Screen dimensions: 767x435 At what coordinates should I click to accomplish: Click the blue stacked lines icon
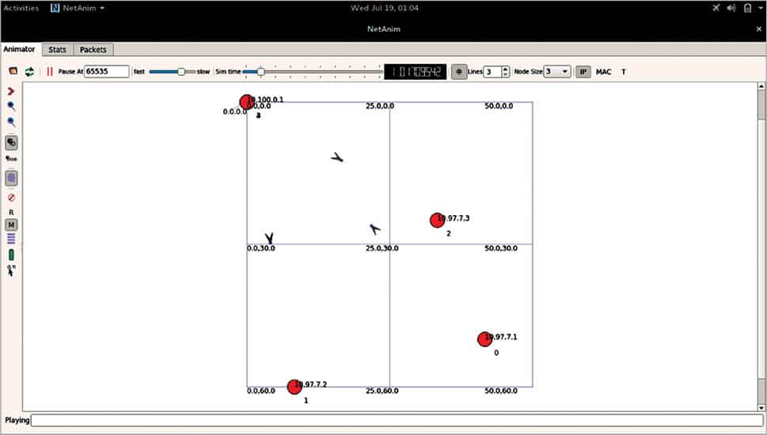11,239
